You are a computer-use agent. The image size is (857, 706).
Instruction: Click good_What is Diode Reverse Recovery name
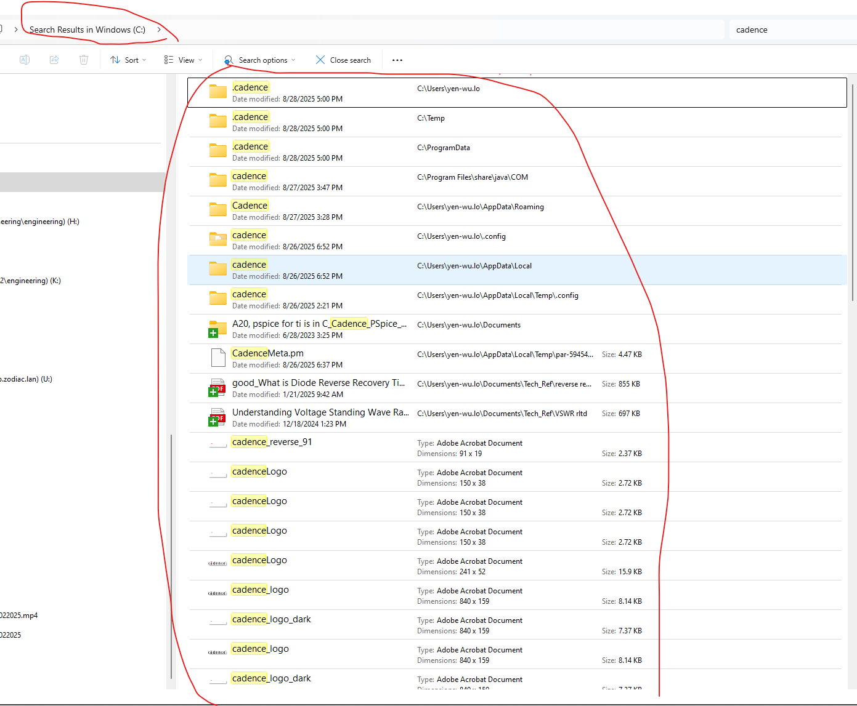pos(319,383)
